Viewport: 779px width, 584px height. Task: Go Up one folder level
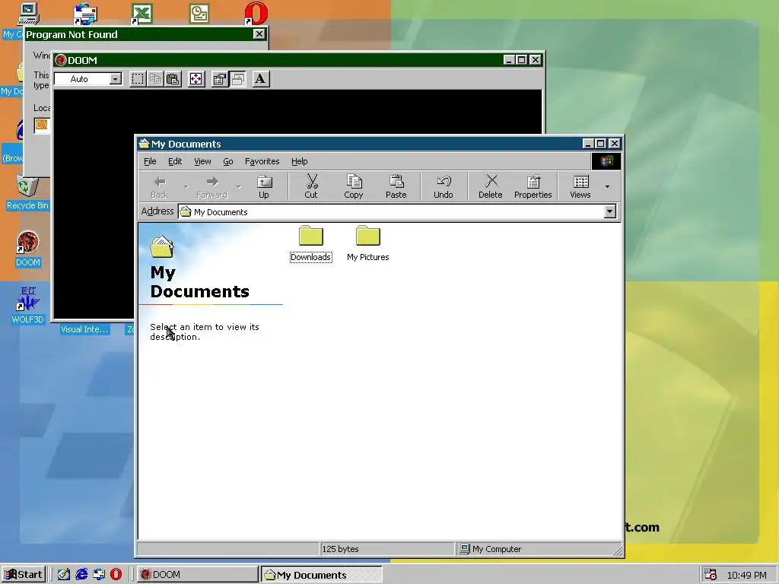click(264, 187)
